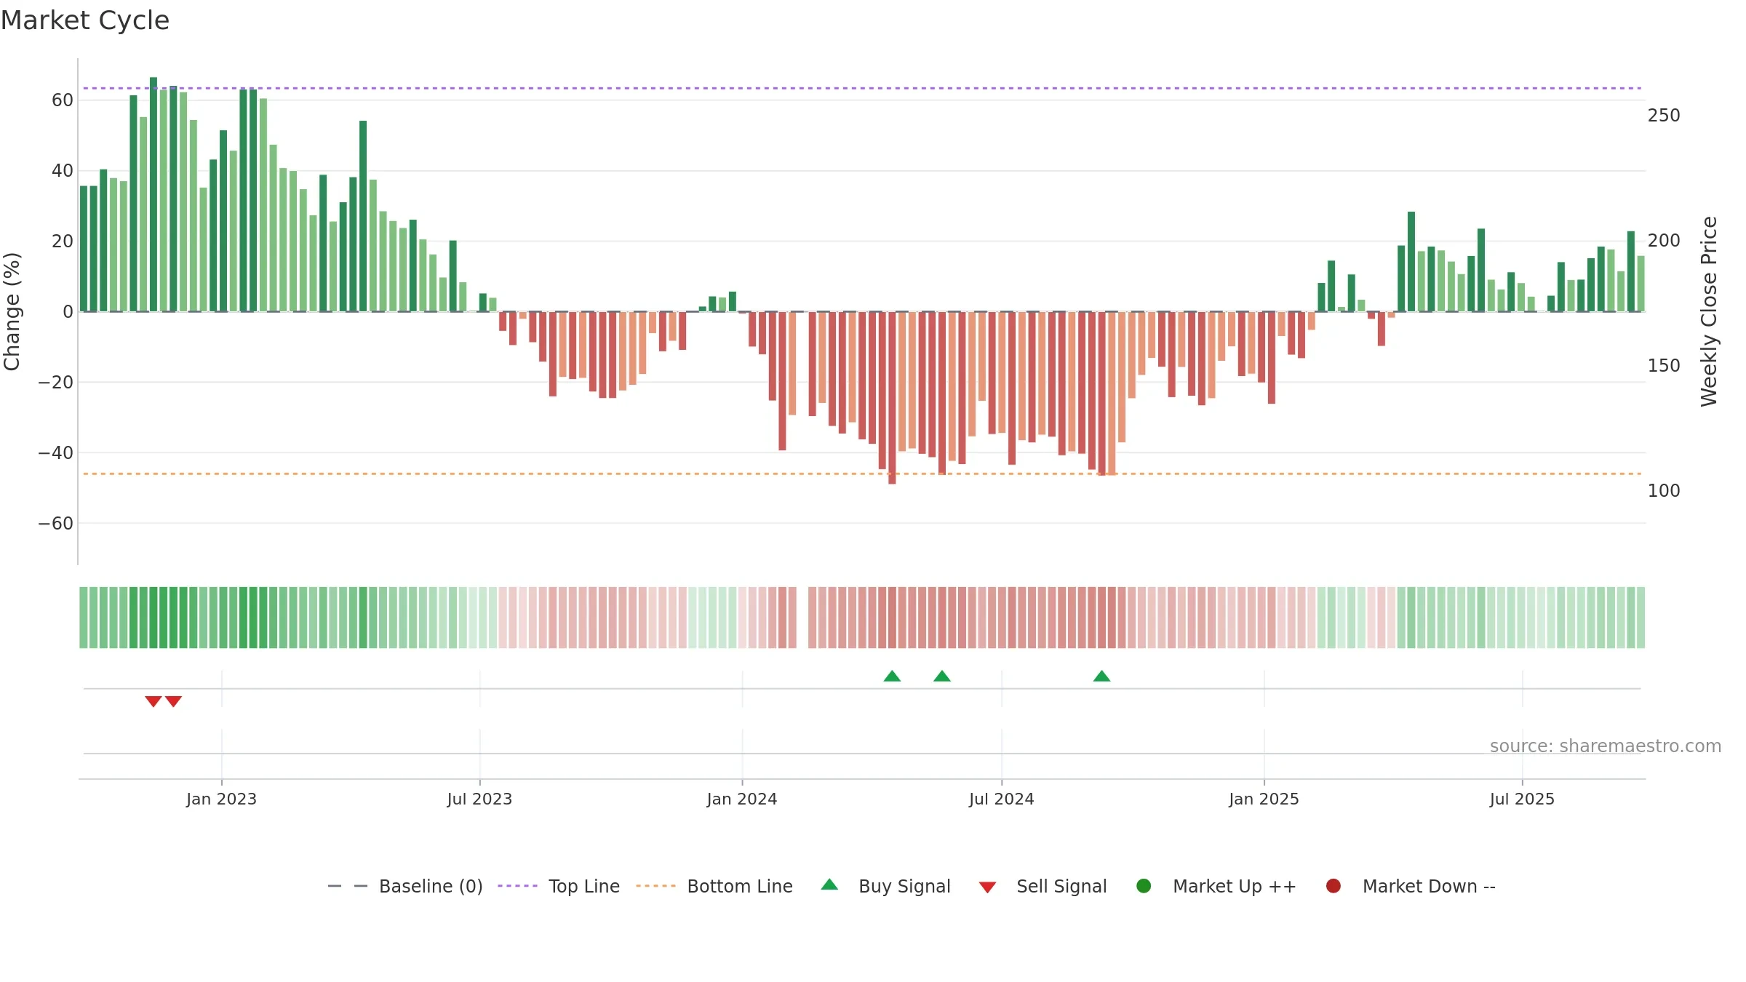Click the lowest red bar below the bottom line

[892, 398]
